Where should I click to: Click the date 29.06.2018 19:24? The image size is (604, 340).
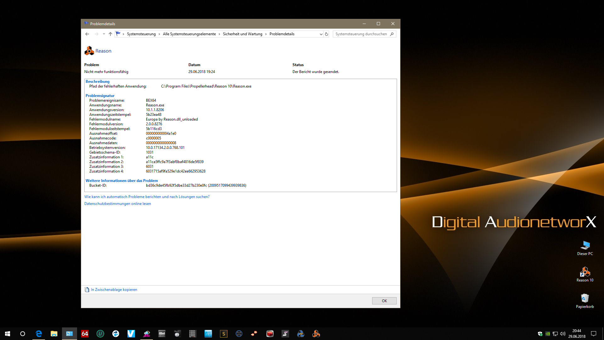202,72
